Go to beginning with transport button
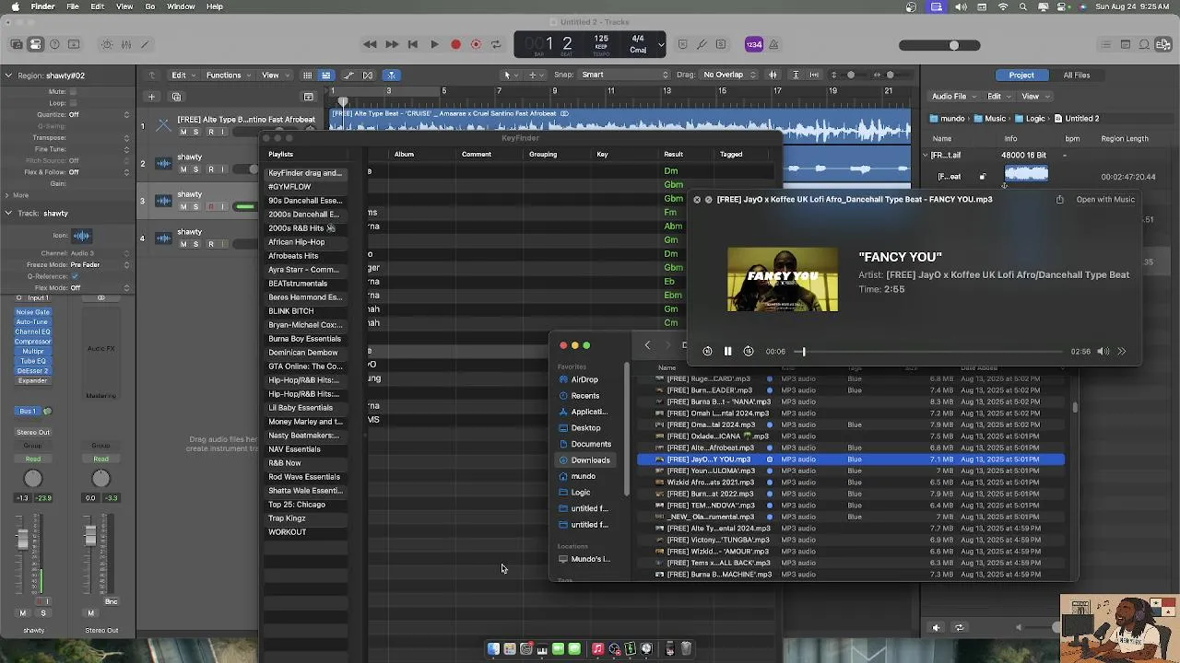Viewport: 1180px width, 663px height. (412, 44)
